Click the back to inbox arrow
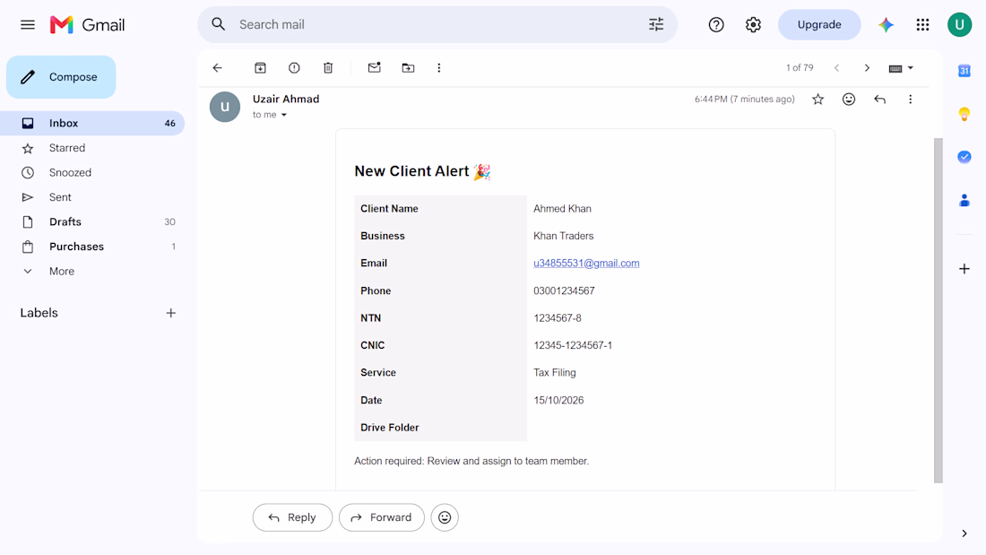This screenshot has width=986, height=555. [x=218, y=68]
